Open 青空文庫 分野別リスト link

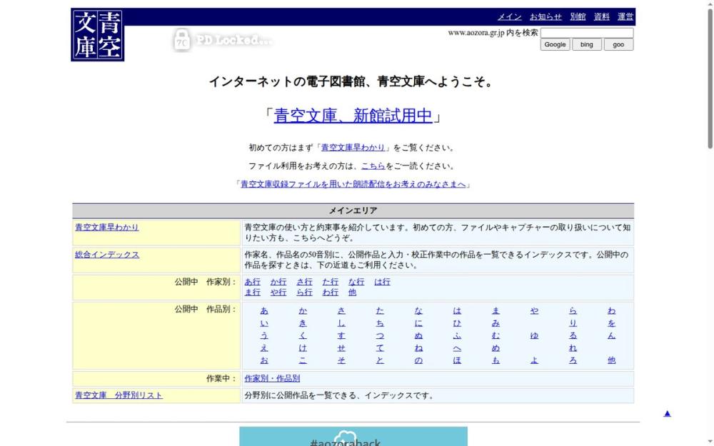pos(119,395)
